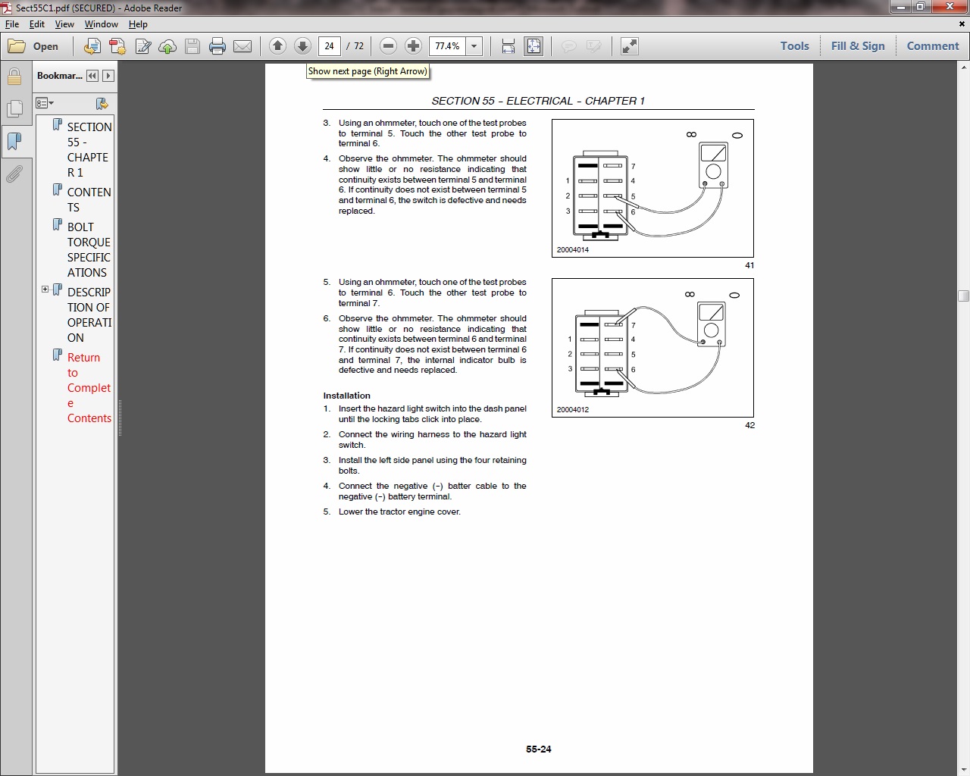
Task: Open the Attachments paperclip panel
Action: coord(14,175)
